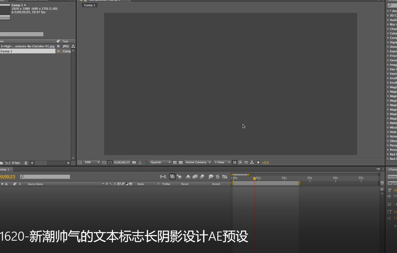Screen dimensions: 397x253
Task: Click the 02s mark on time ruler
Action: click(x=284, y=178)
